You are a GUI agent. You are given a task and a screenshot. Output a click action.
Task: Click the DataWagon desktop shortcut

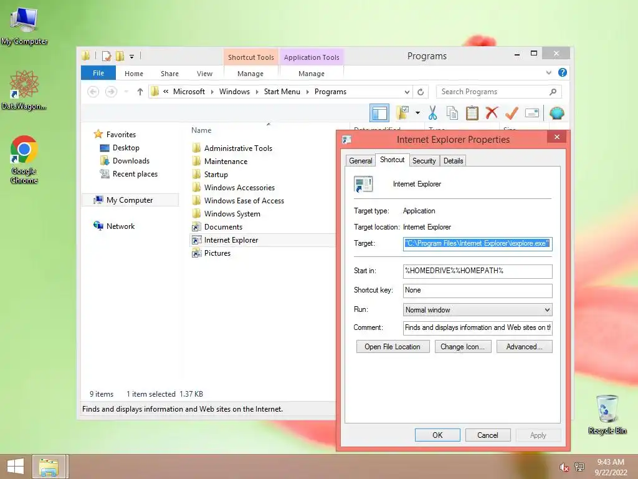[24, 90]
